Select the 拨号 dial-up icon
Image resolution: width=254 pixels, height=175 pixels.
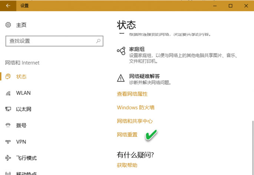pyautogui.click(x=8, y=125)
